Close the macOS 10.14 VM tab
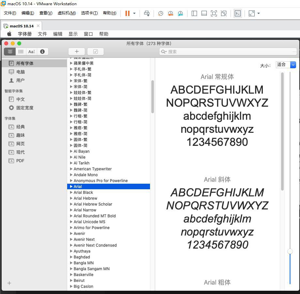 [x=38, y=26]
